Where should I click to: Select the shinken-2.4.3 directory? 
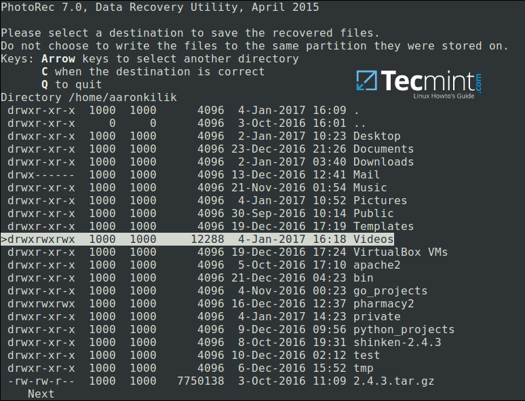point(397,343)
